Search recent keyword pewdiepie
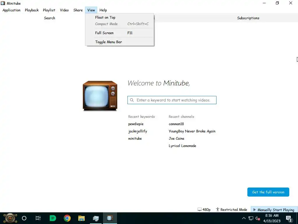The image size is (298, 224). (136, 124)
